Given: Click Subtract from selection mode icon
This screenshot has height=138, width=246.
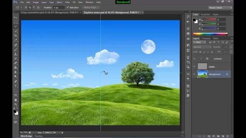Looking at the screenshot, I should tap(34, 8).
